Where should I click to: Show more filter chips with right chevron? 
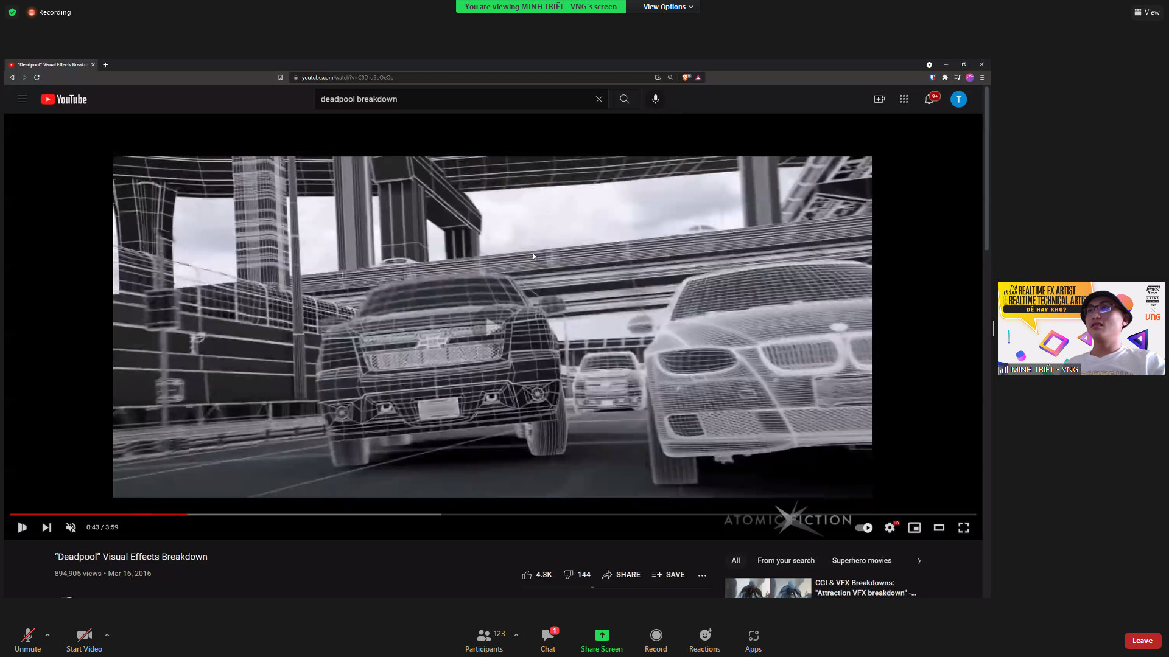(919, 561)
